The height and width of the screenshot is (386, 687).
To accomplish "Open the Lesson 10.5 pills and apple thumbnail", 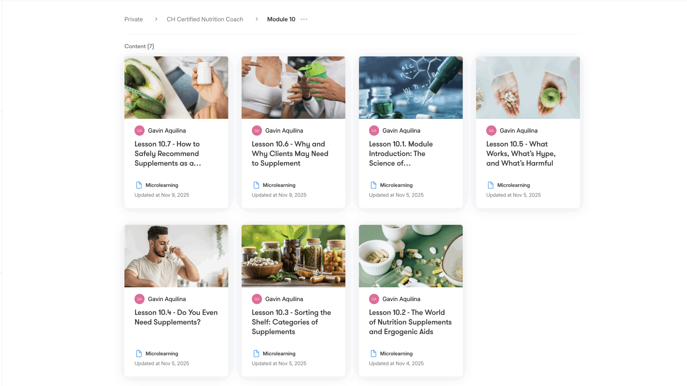I will pos(528,88).
